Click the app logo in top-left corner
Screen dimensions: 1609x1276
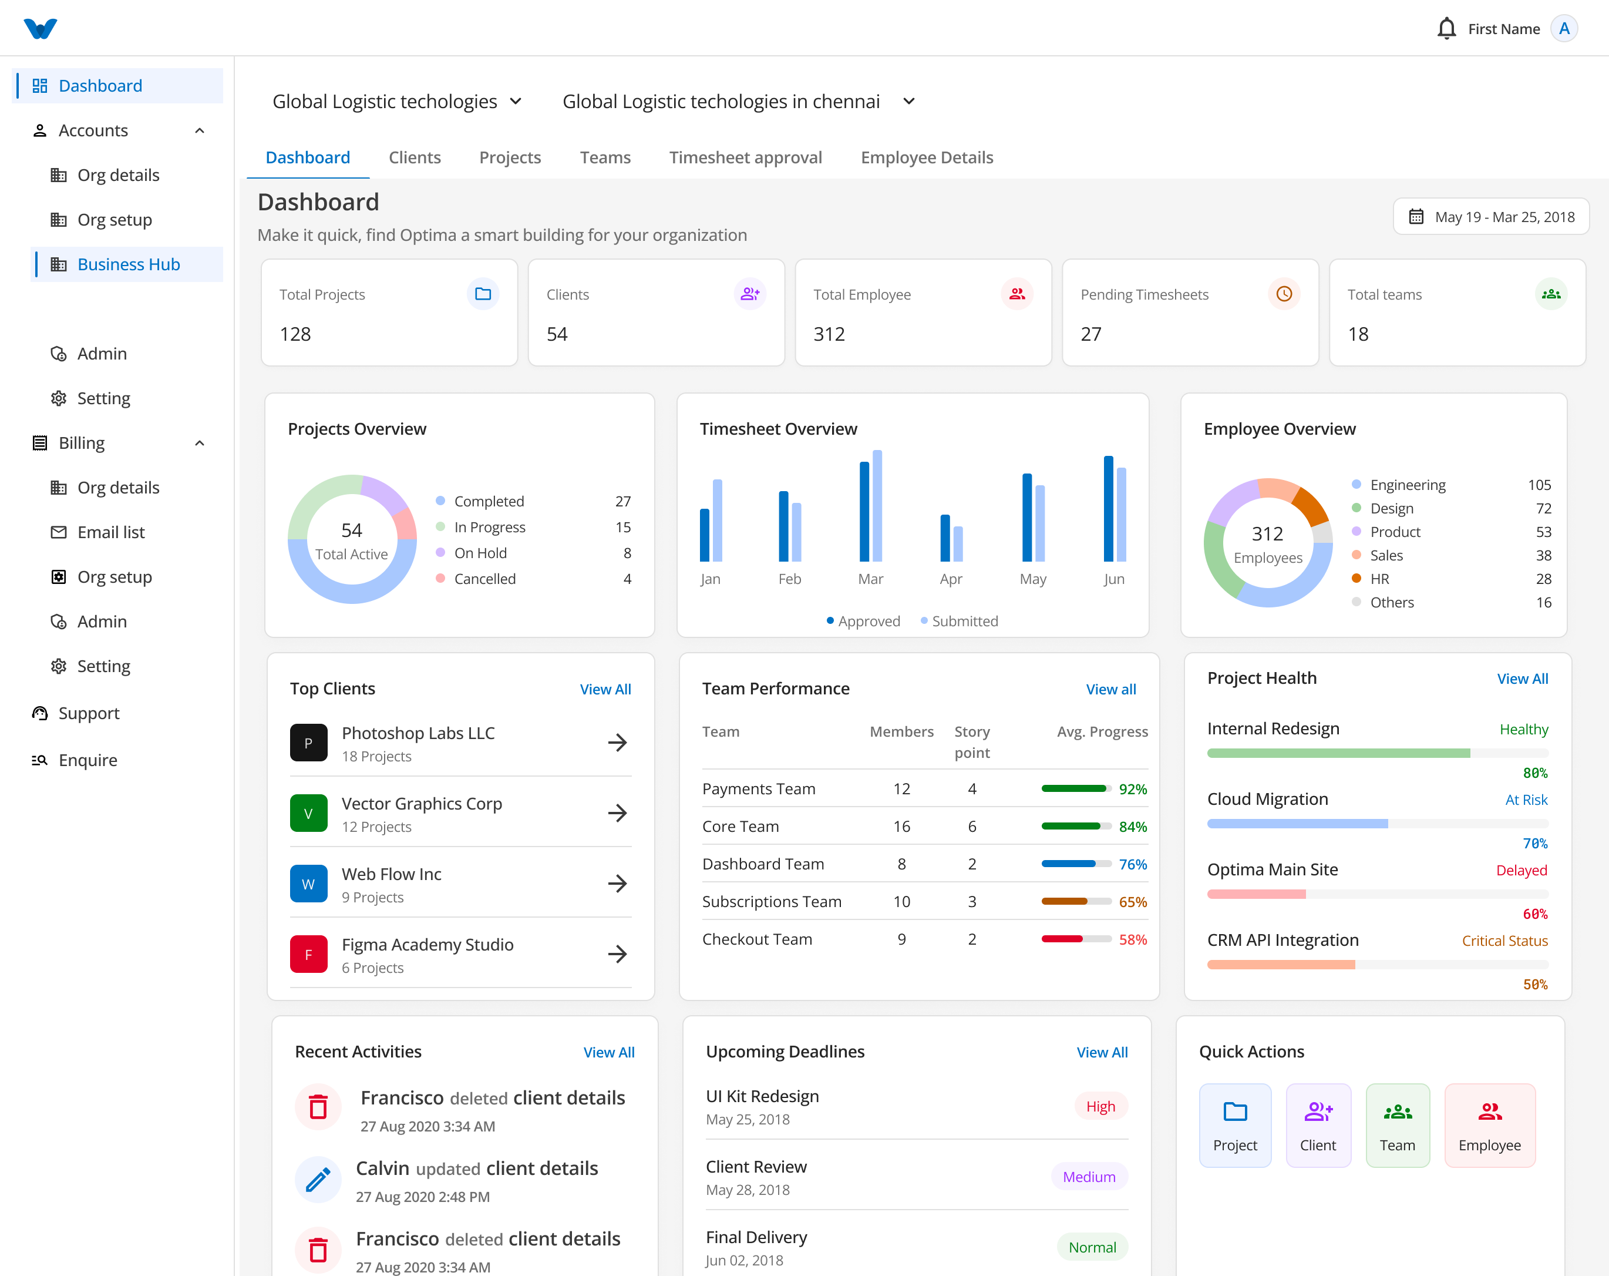(x=41, y=28)
